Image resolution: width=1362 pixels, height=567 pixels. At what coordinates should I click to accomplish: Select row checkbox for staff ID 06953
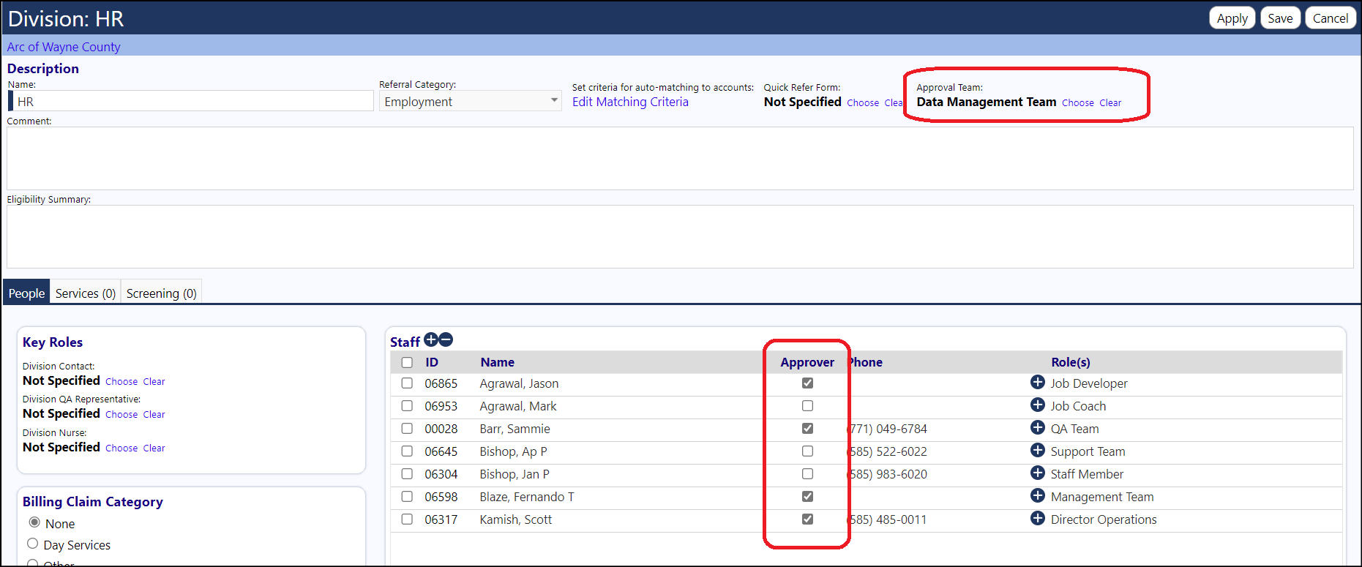click(x=407, y=405)
